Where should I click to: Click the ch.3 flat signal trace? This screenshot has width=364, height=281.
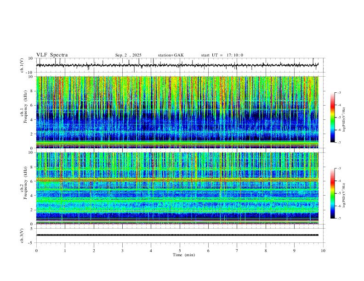(x=177, y=235)
